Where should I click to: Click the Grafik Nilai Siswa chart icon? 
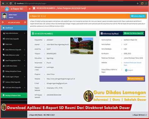tap(3, 66)
